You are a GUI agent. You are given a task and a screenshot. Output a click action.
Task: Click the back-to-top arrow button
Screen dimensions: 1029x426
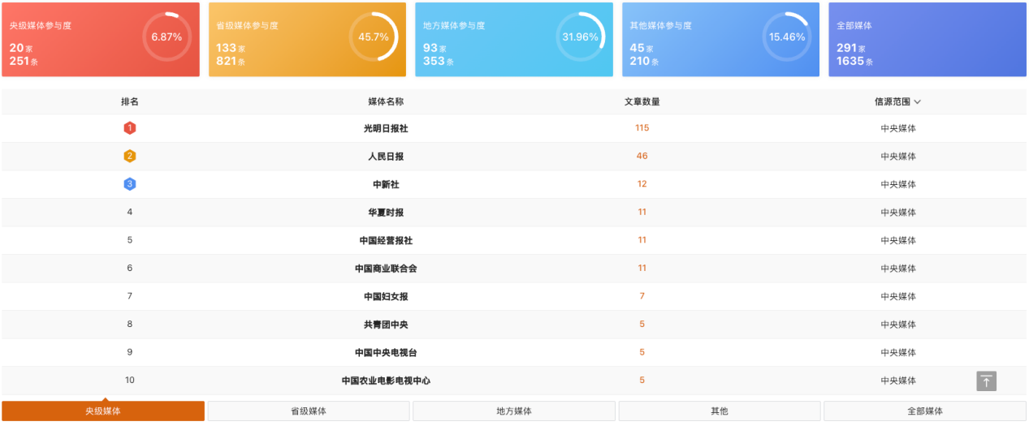pyautogui.click(x=986, y=381)
